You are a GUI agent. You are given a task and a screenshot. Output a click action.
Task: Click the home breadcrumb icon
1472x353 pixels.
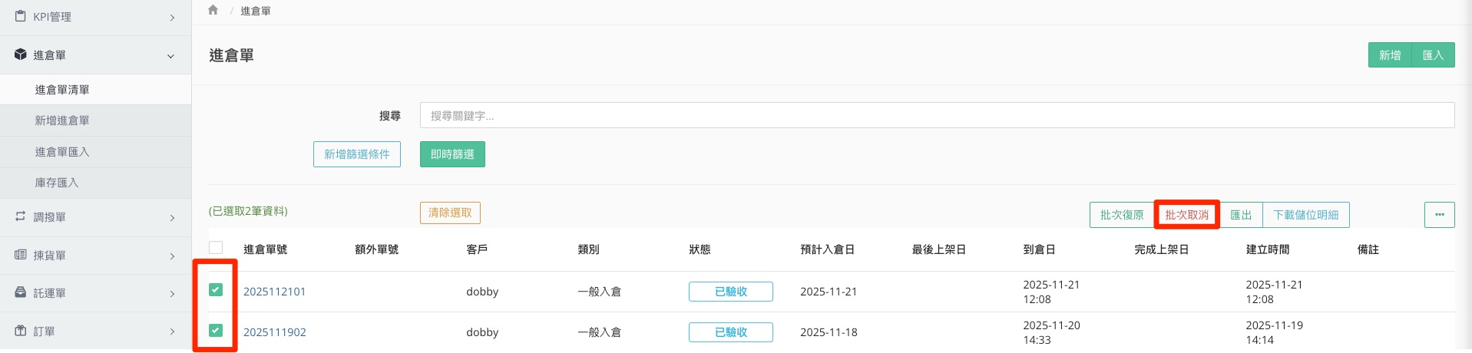(x=213, y=10)
